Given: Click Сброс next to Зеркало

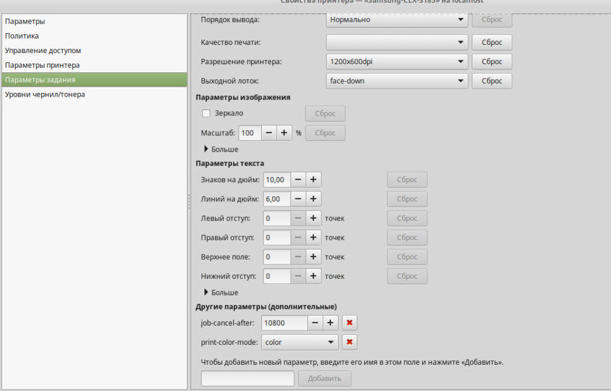Looking at the screenshot, I should pos(325,113).
